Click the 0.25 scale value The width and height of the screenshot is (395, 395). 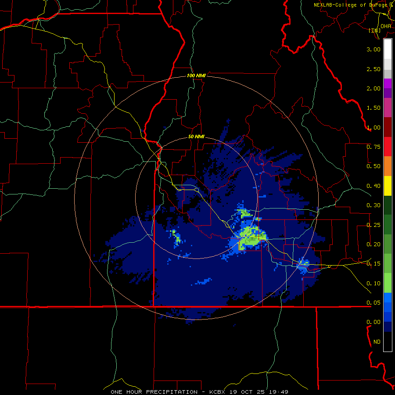[x=373, y=225]
